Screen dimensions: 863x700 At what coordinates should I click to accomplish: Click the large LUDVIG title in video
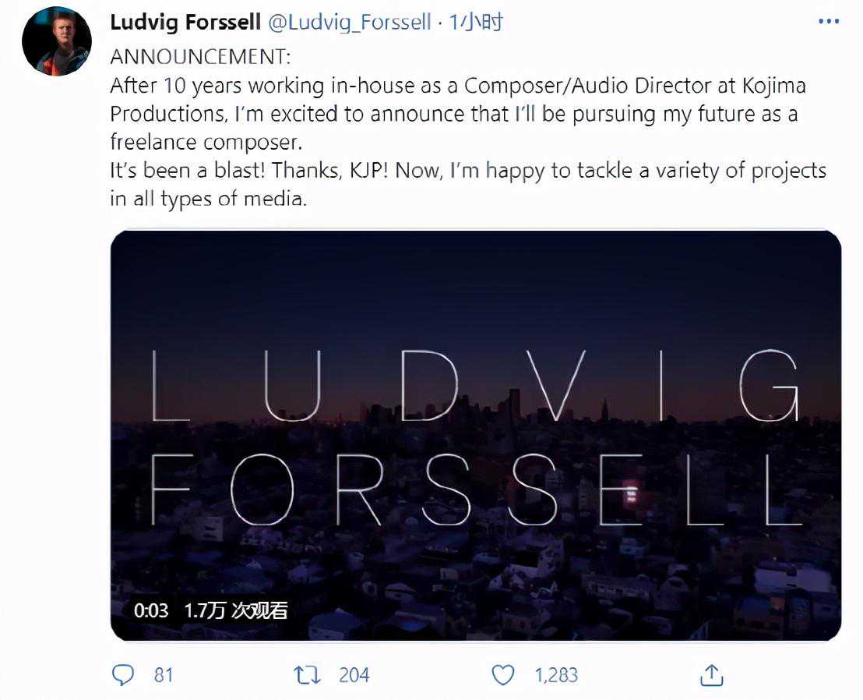475,385
